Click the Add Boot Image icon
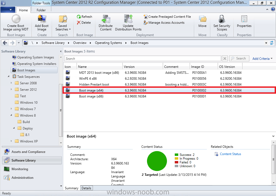The image size is (276, 196). tap(42, 19)
